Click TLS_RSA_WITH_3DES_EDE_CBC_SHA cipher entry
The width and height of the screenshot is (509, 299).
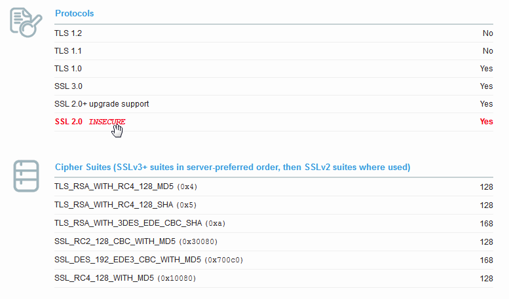click(x=140, y=223)
